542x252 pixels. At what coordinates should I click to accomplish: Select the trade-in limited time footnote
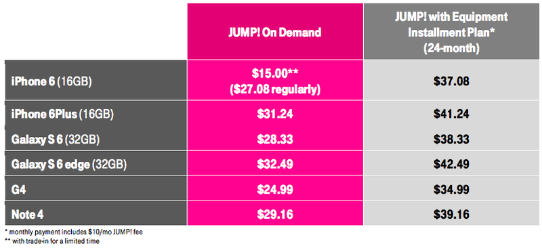52,241
